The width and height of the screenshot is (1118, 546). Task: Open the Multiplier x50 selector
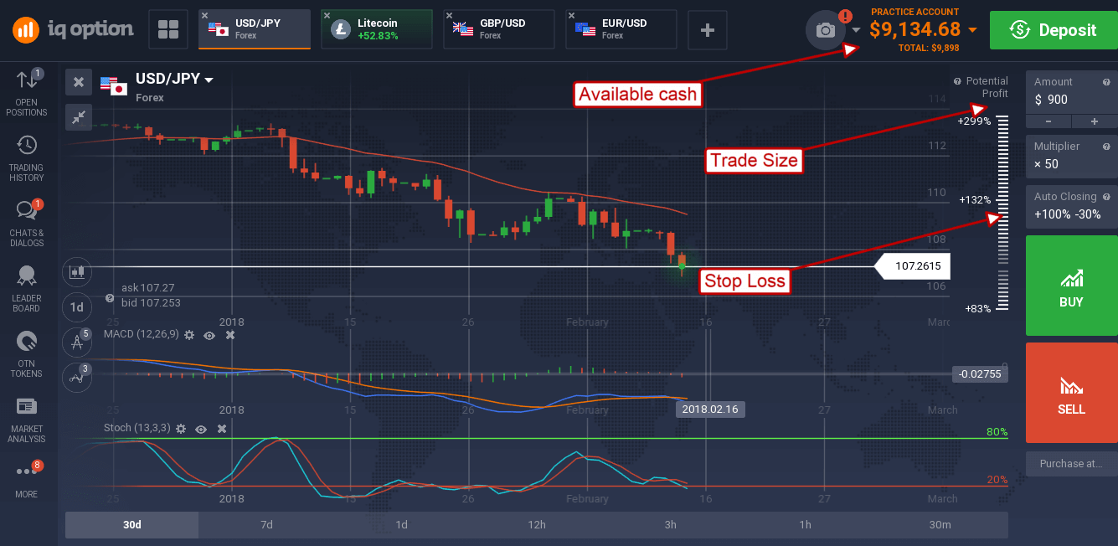pyautogui.click(x=1070, y=156)
